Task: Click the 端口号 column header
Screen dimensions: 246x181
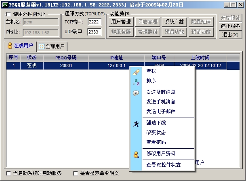Action: pyautogui.click(x=159, y=57)
